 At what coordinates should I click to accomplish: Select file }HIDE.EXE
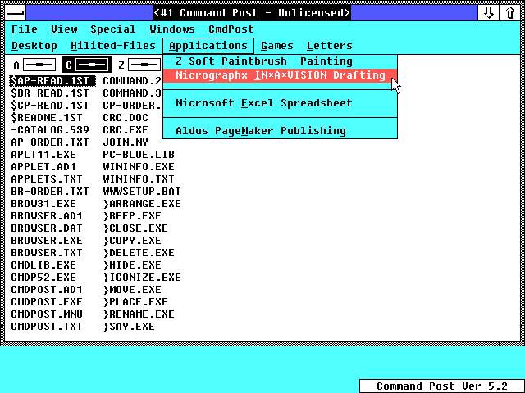click(x=132, y=265)
